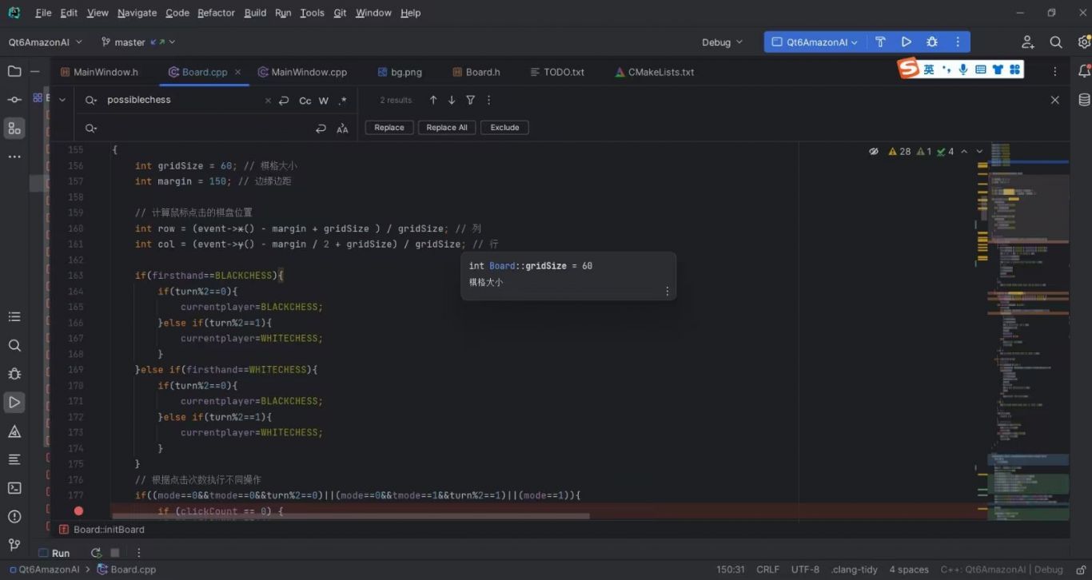Open the Project tool window folder icon
The width and height of the screenshot is (1092, 580).
pyautogui.click(x=14, y=71)
